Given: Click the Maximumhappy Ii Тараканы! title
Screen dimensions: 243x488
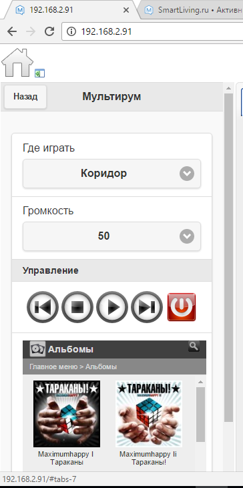Looking at the screenshot, I should [x=148, y=458].
